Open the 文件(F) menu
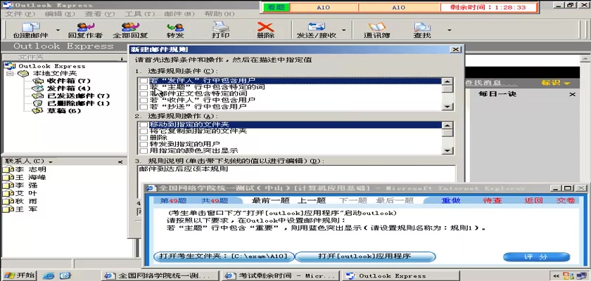This screenshot has width=591, height=281. pos(20,14)
